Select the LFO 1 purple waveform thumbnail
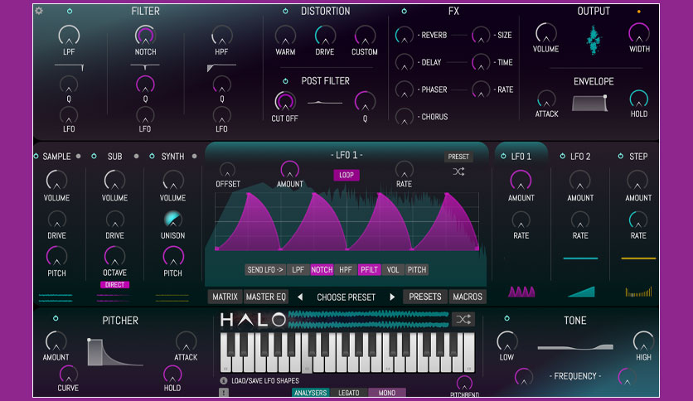Screen dimensions: 693x401 tap(521, 292)
